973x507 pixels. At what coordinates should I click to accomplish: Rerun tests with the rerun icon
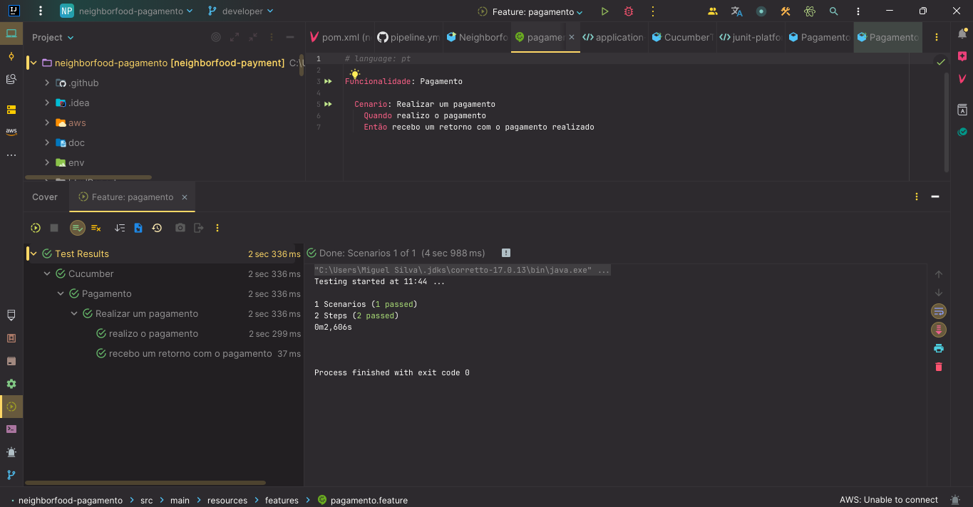[x=36, y=228]
